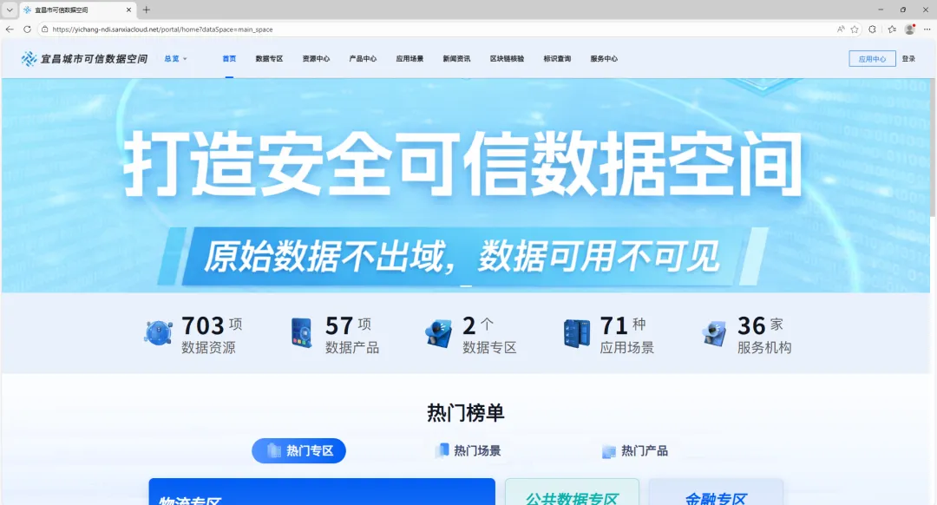Click the 数据专区 megaphone icon
Viewport: 937px width, 505px height.
pyautogui.click(x=438, y=332)
